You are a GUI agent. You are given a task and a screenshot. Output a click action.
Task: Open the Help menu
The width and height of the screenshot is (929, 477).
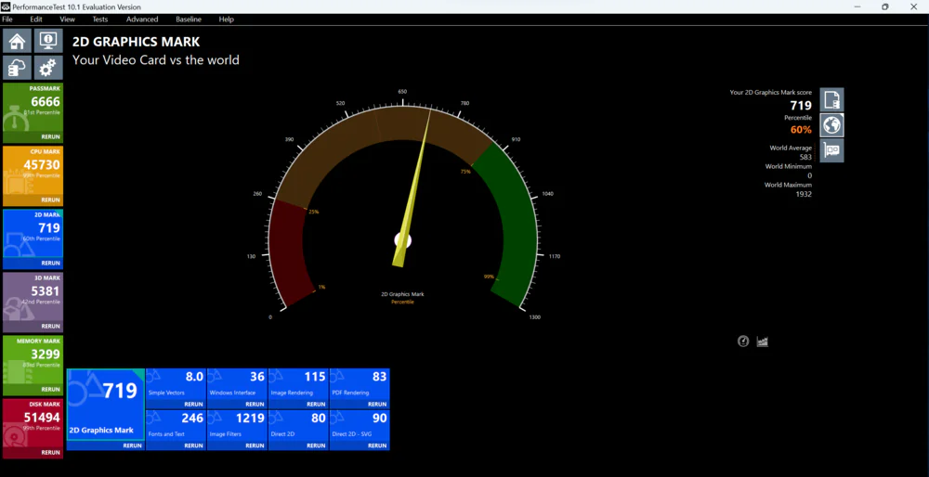click(227, 19)
